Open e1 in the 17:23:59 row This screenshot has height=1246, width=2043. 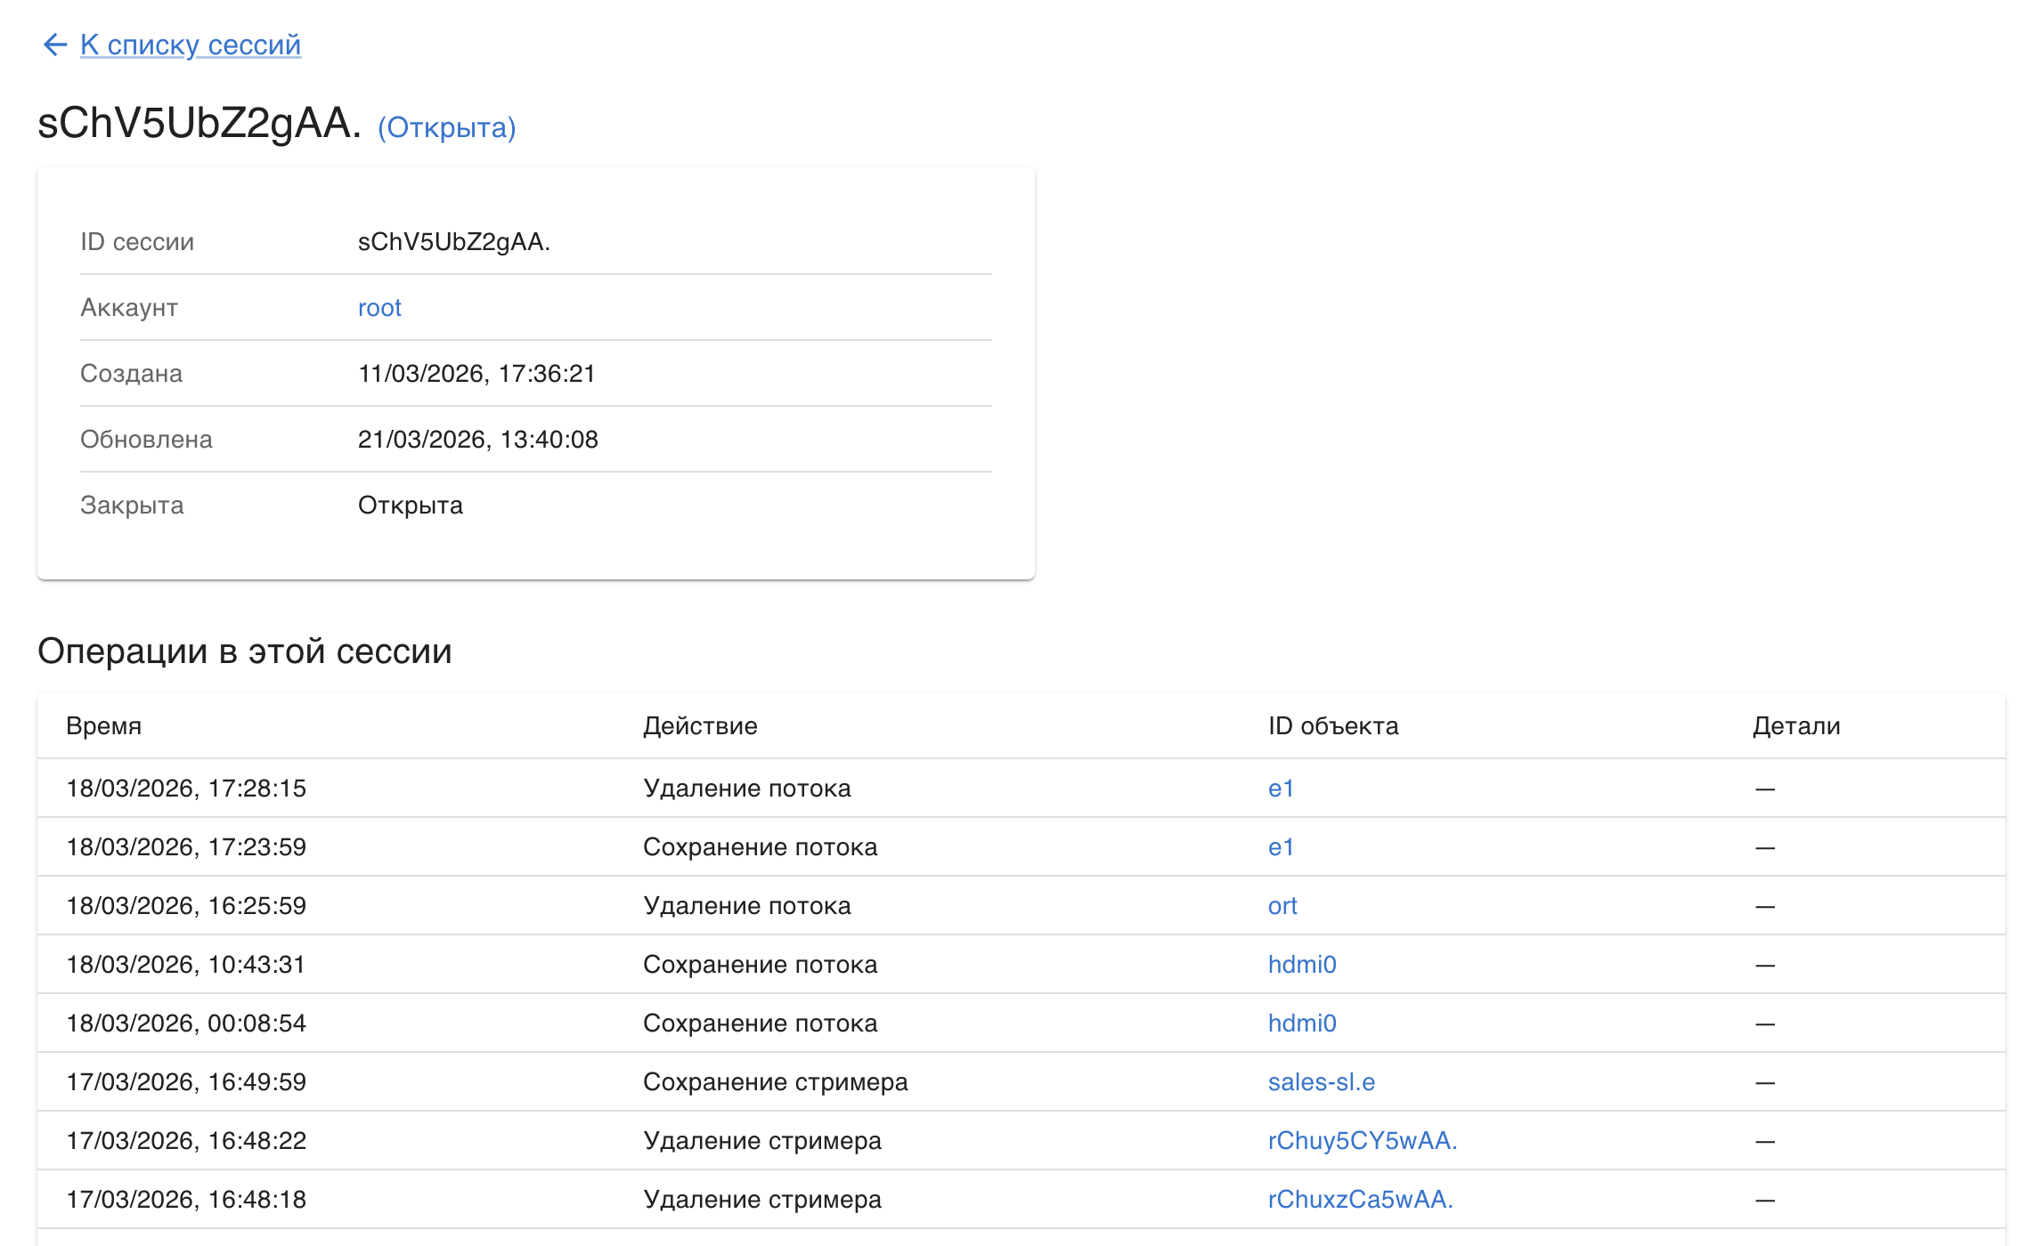pos(1281,847)
